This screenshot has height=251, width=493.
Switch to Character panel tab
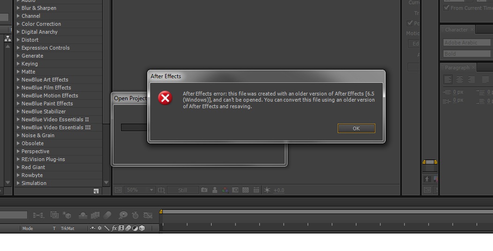[456, 30]
